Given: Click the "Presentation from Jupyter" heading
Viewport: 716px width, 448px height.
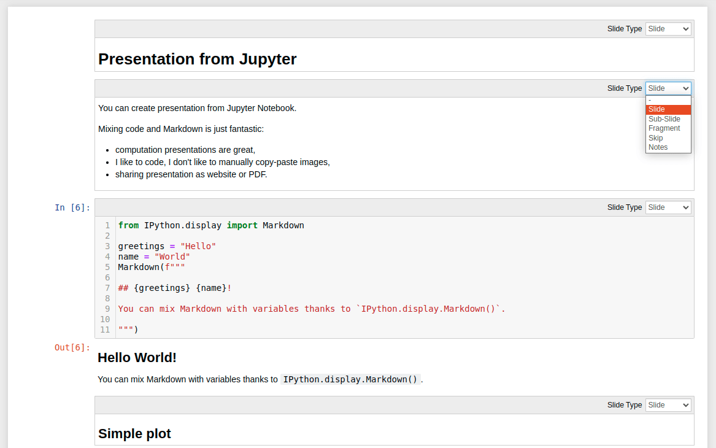Looking at the screenshot, I should 198,59.
